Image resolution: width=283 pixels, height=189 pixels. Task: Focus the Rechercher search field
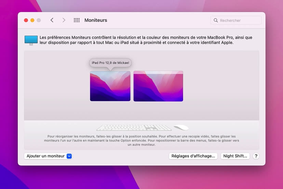coord(236,20)
